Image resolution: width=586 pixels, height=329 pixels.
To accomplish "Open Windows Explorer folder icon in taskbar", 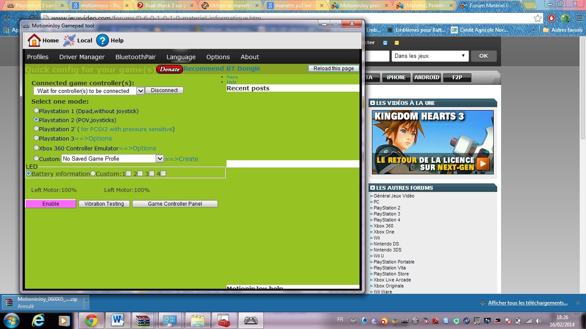I will pos(197,320).
